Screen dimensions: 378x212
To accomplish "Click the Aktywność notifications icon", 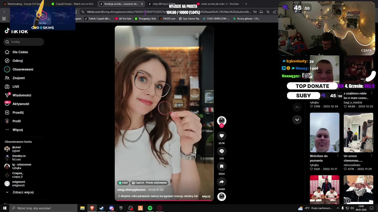I will coord(7,104).
